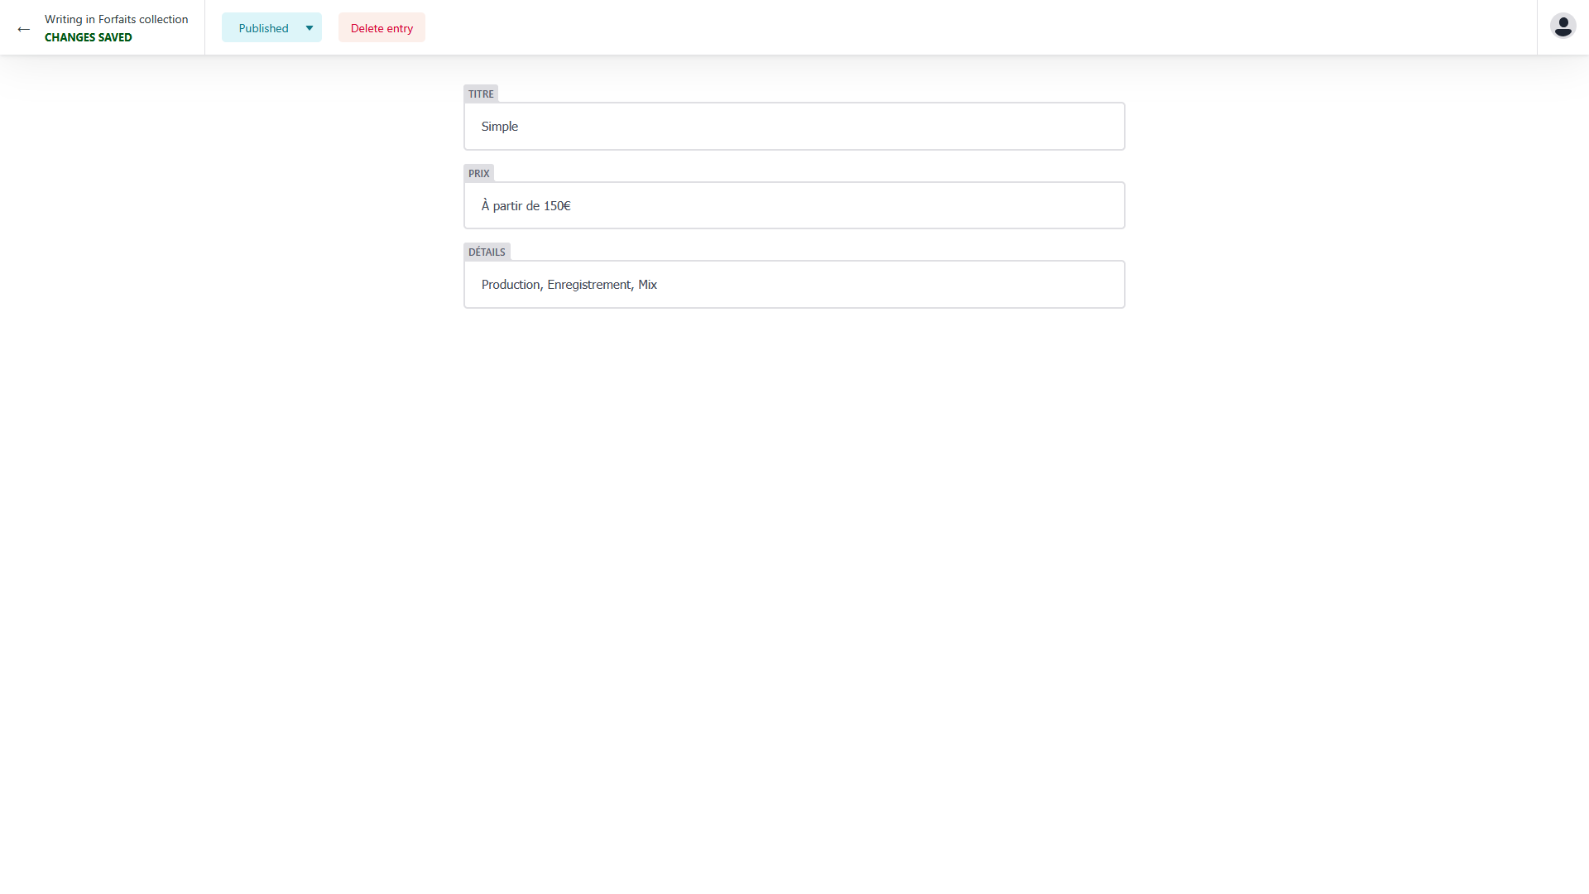
Task: Click the PRIX field label
Action: 478,173
